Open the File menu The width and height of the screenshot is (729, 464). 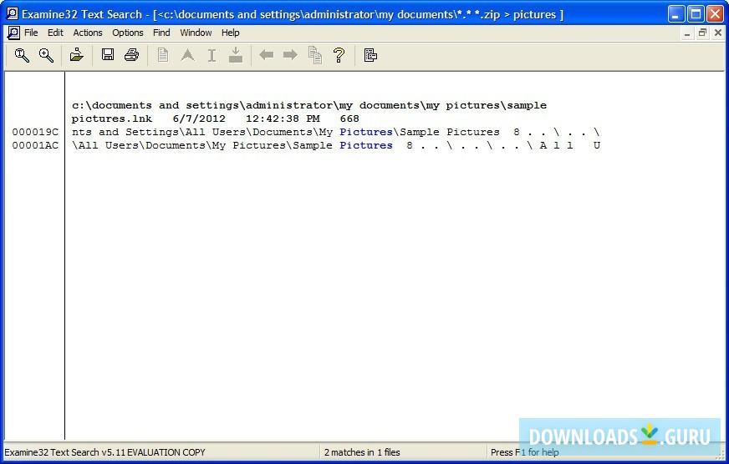tap(31, 33)
